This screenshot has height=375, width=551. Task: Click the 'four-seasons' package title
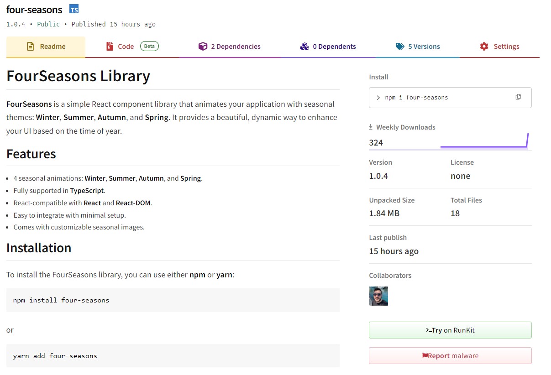coord(34,9)
